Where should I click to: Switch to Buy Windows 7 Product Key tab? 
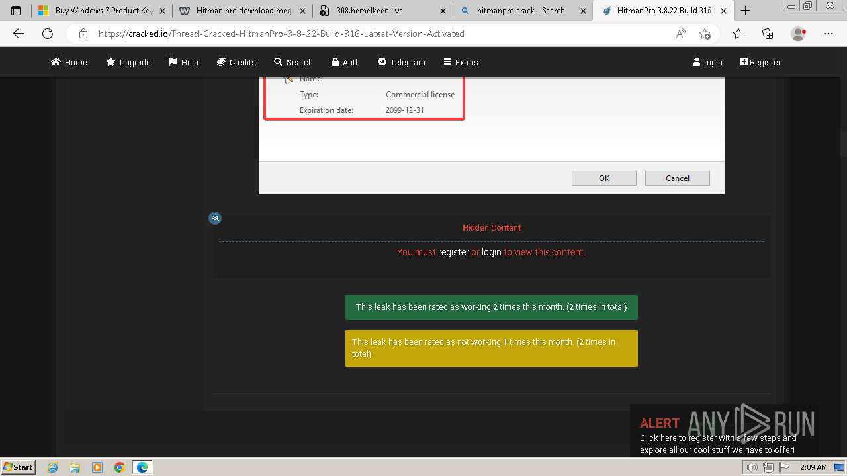(x=101, y=11)
